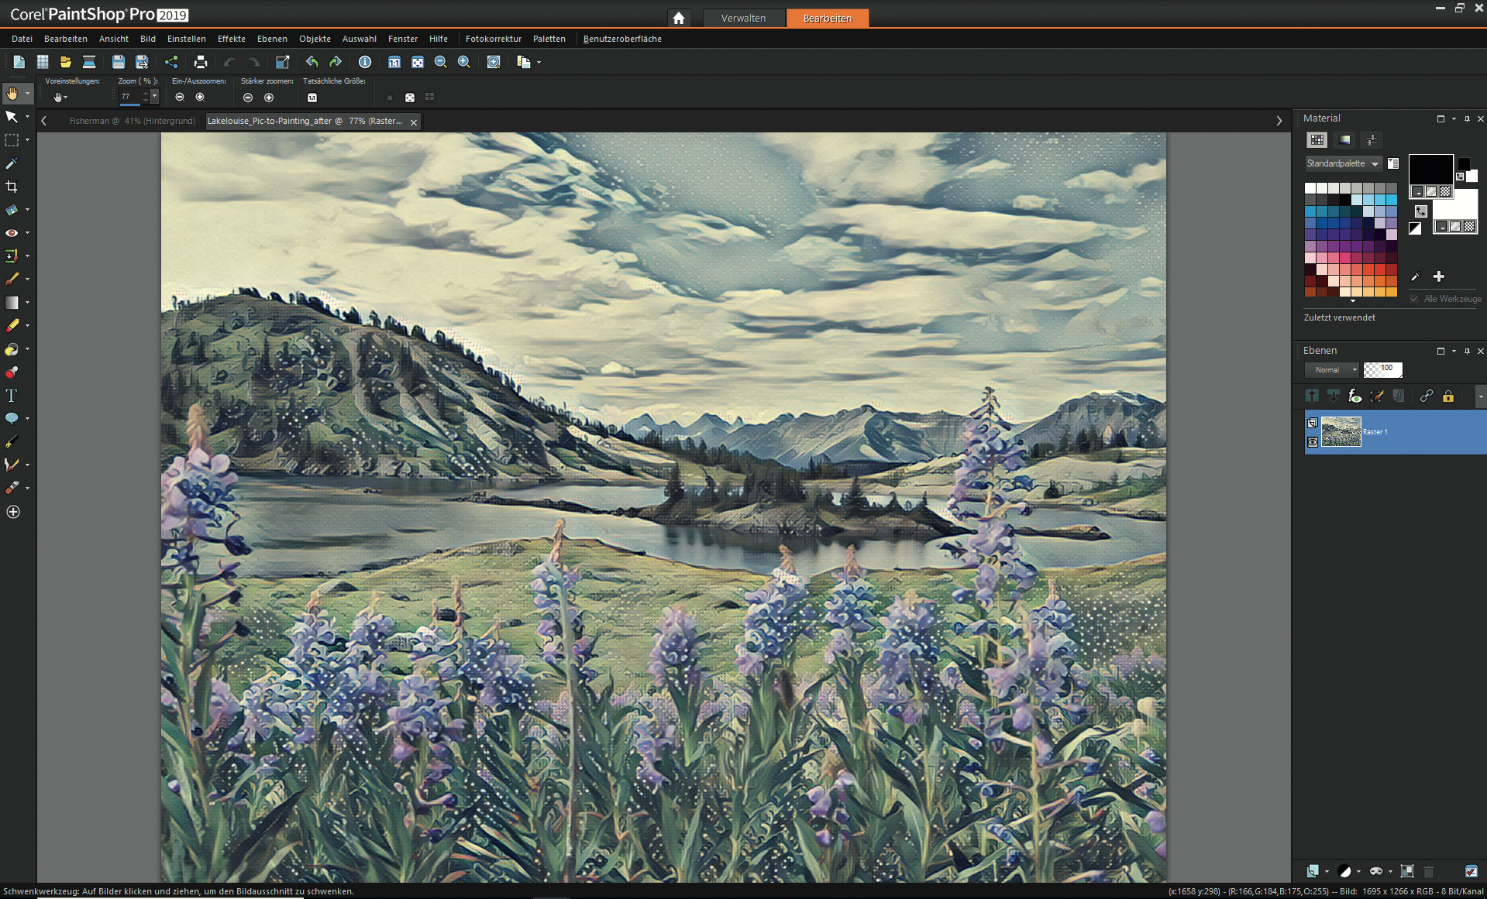Click the actual size 1:1 button
Screen dimensions: 1487x899
(x=312, y=98)
